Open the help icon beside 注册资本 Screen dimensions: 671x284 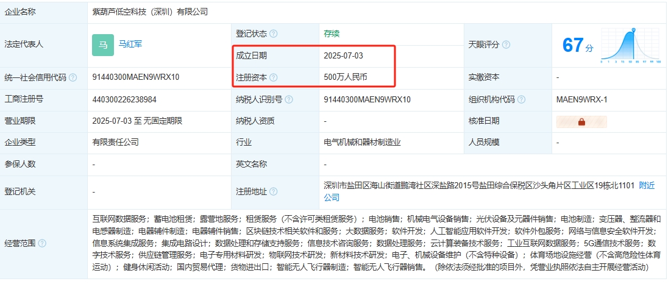(274, 78)
